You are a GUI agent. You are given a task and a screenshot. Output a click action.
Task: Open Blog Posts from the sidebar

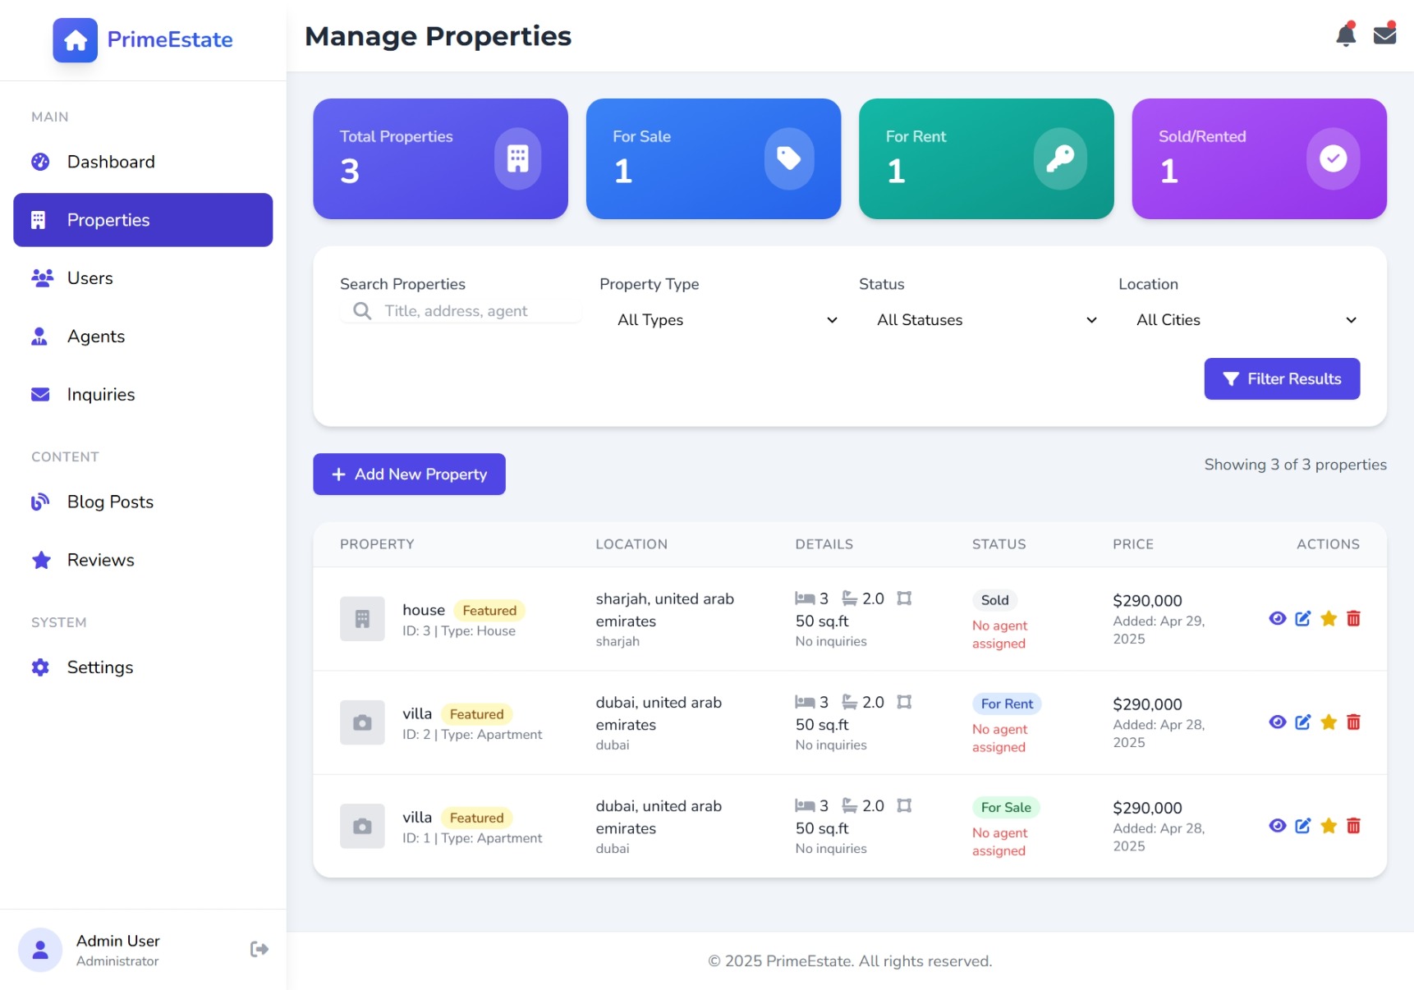[x=110, y=502]
